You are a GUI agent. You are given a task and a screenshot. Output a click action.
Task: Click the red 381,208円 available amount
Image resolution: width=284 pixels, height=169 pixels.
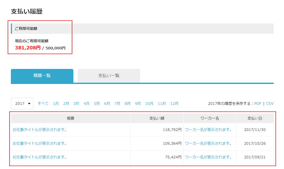click(x=28, y=48)
